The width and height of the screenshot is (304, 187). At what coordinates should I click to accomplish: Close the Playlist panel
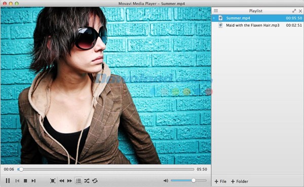pyautogui.click(x=300, y=11)
